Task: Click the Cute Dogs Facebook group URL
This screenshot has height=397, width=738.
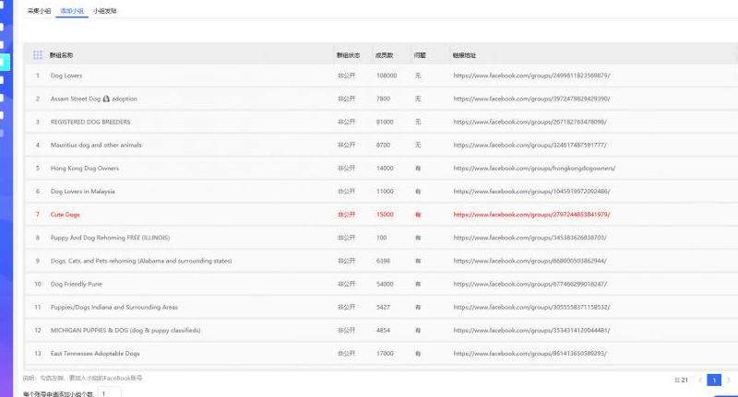Action: click(531, 215)
